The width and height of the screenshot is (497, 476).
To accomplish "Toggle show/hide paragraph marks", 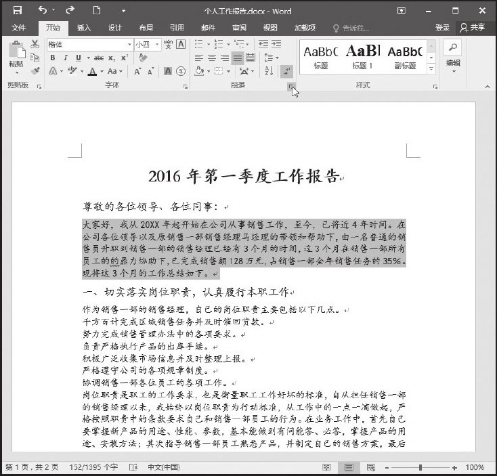I will (x=286, y=71).
